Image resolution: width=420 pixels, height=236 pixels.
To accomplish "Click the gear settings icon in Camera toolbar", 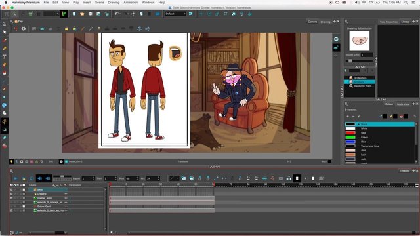I will pos(24,29).
